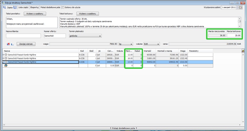
Task: Click the bottom Pokaż dodatkowe pola expander bar
Action: [x=123, y=128]
